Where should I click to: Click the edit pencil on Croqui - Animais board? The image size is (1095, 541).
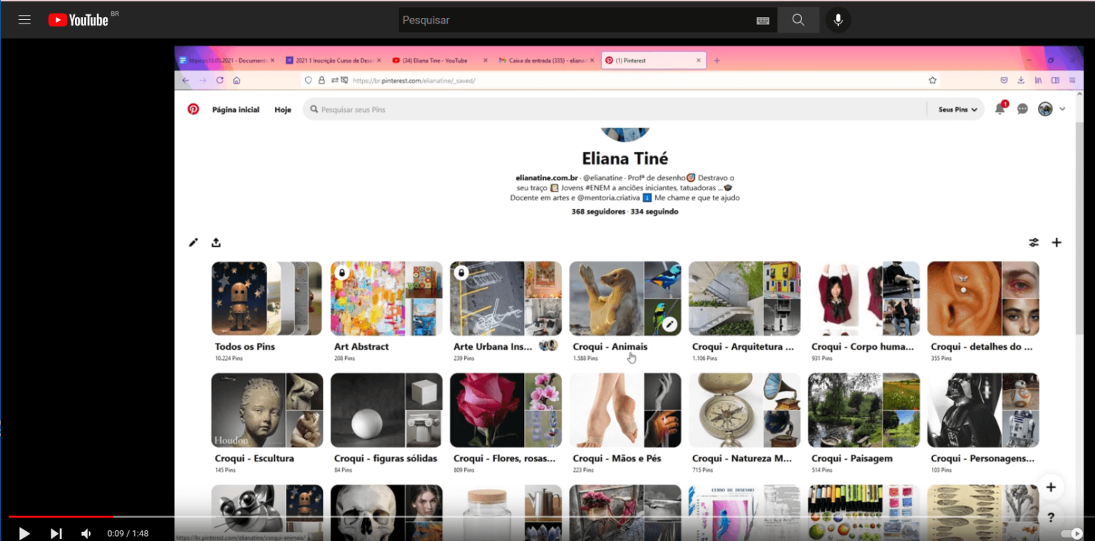(x=669, y=324)
